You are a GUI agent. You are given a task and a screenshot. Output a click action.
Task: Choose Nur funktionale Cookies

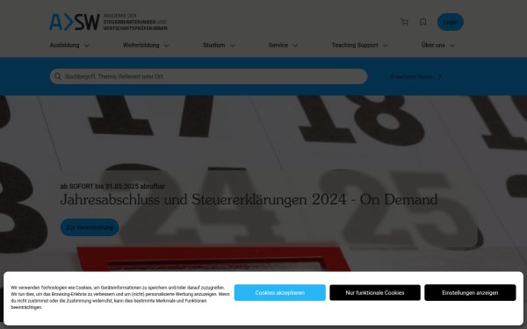point(375,293)
